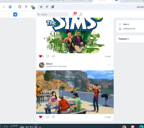Go to VK home via logo
The height and width of the screenshot is (128, 144).
[15, 14]
